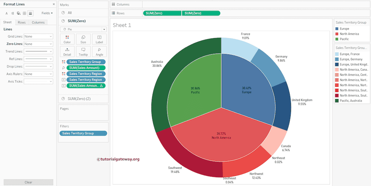
Task: Open the Format Borders icon
Action: point(24,13)
